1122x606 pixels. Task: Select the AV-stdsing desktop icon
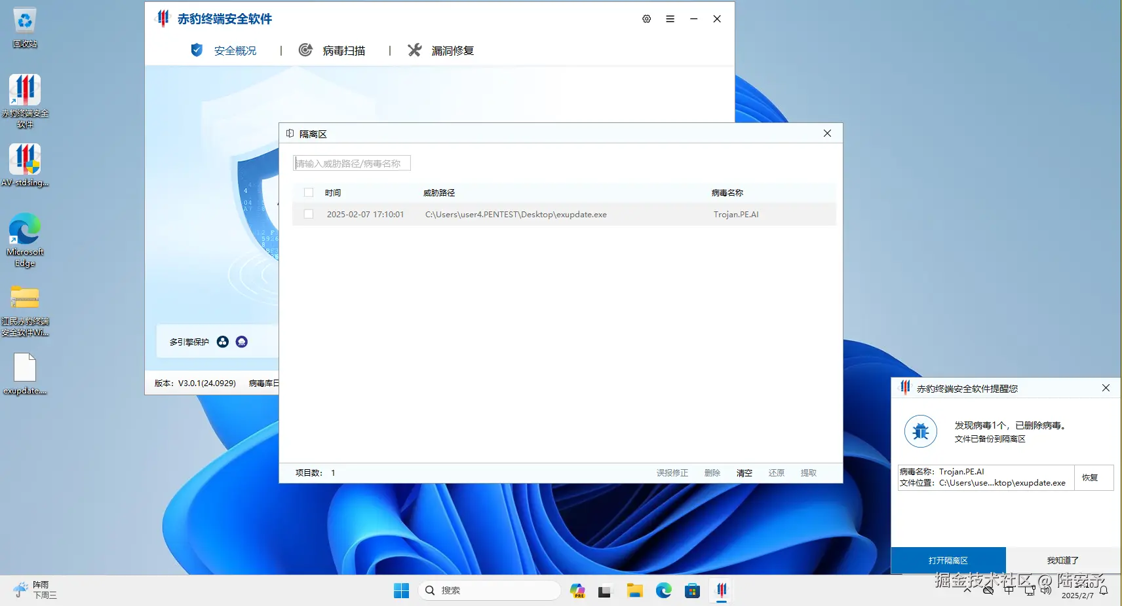[25, 165]
